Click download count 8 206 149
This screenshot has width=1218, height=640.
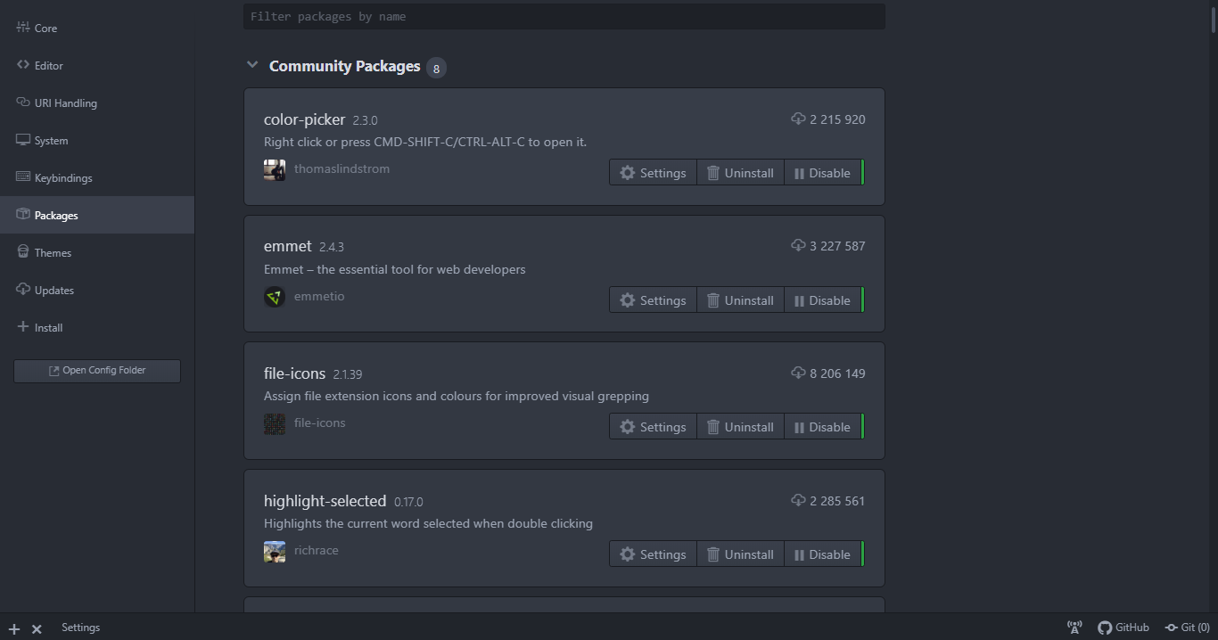pos(837,373)
